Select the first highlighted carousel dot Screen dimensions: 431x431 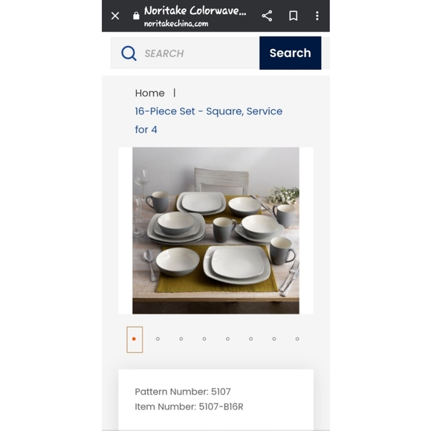click(x=135, y=340)
